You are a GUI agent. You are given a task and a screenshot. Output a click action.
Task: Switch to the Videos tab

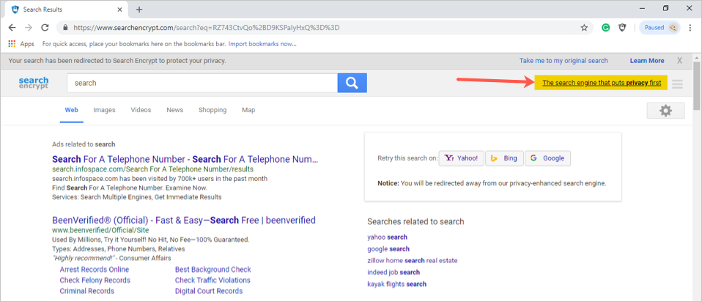coord(141,110)
